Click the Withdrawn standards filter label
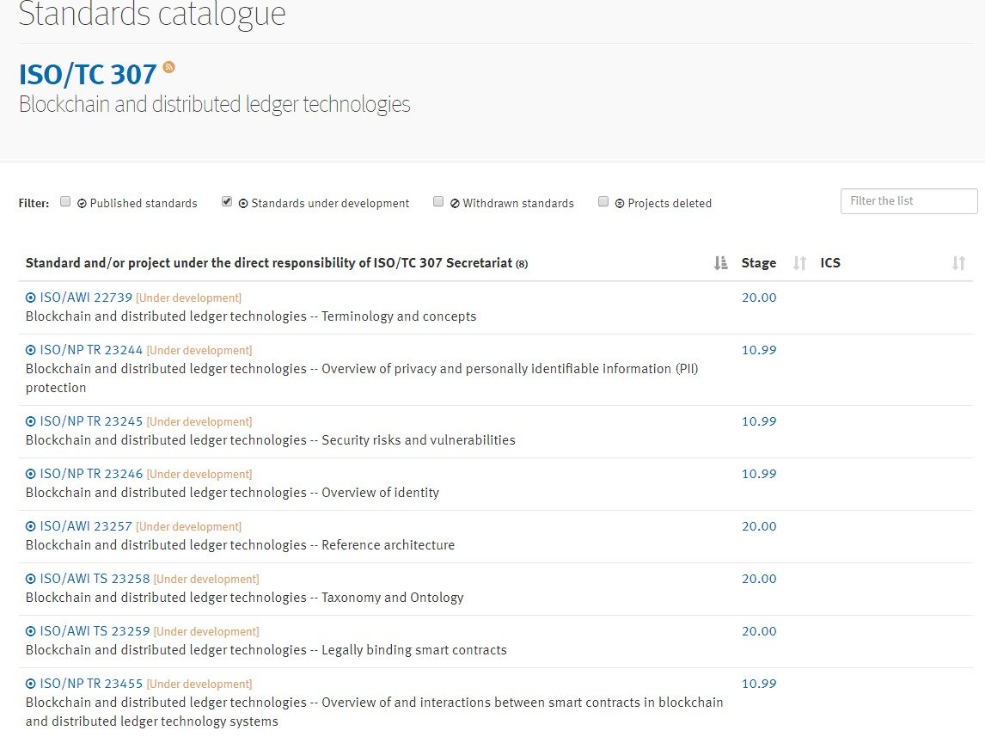Viewport: 985px width, 749px height. coord(518,204)
